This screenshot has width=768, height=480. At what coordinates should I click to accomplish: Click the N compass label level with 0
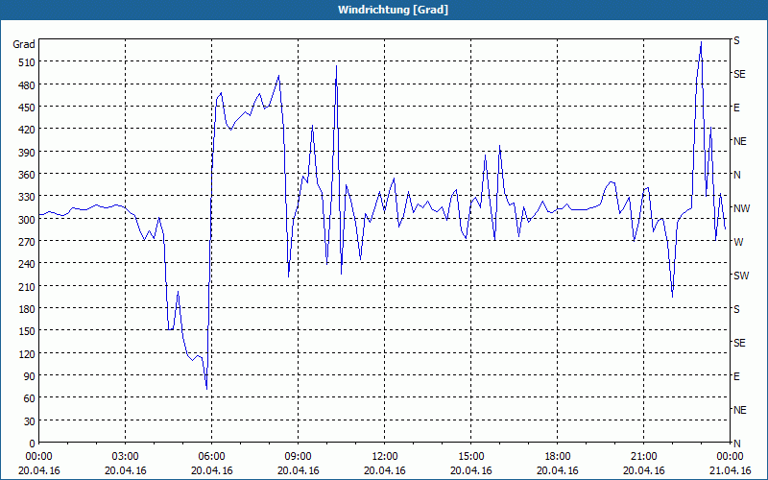pos(736,444)
